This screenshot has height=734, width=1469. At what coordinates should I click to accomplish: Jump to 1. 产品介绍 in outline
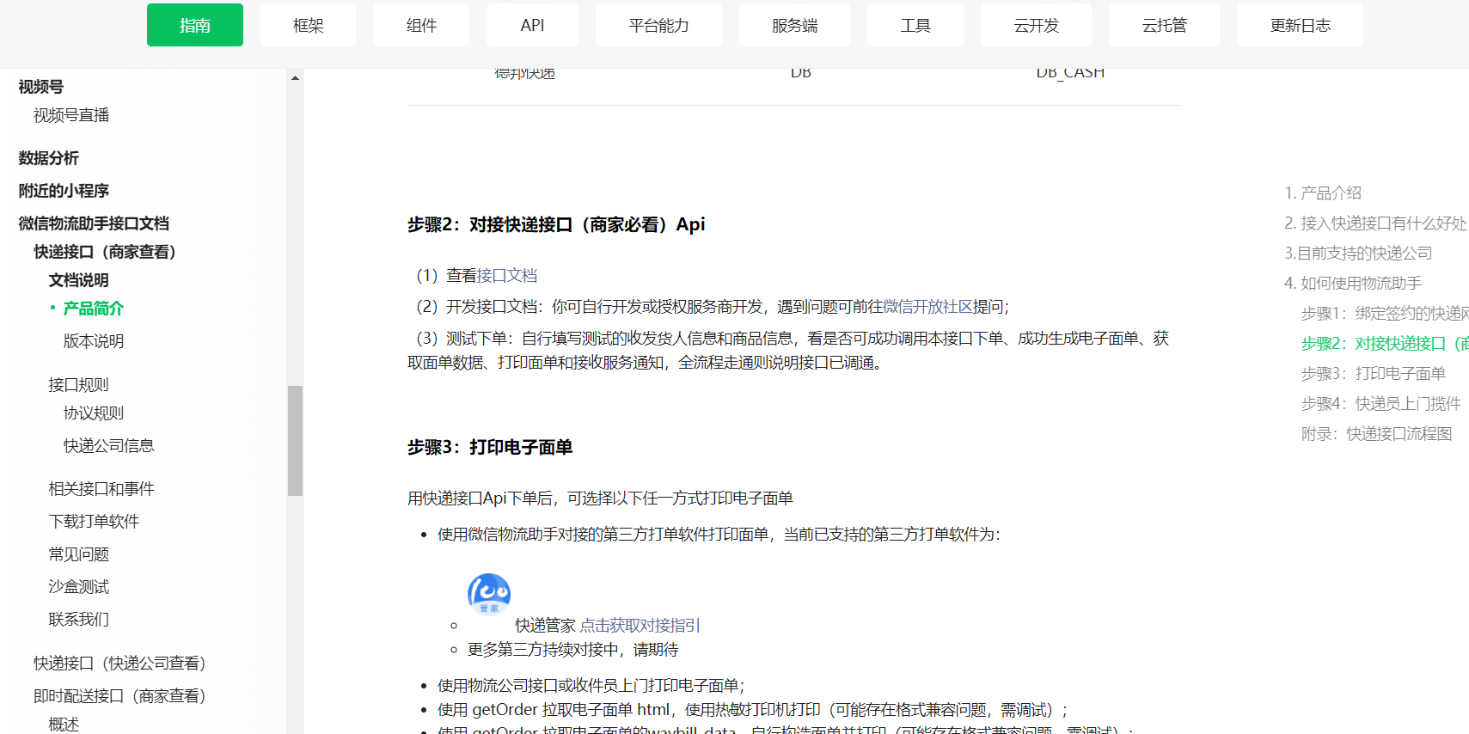click(1323, 193)
